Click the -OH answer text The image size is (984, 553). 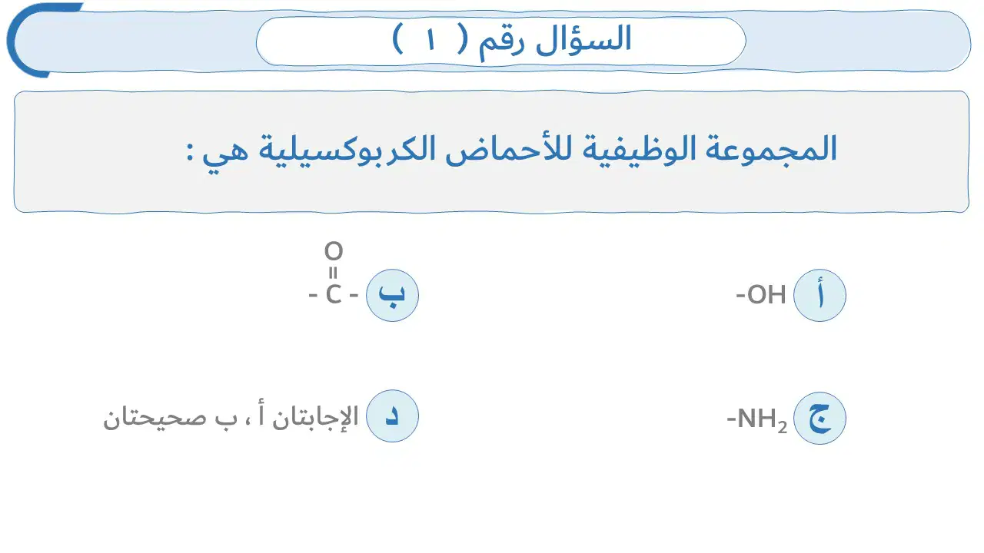point(761,295)
